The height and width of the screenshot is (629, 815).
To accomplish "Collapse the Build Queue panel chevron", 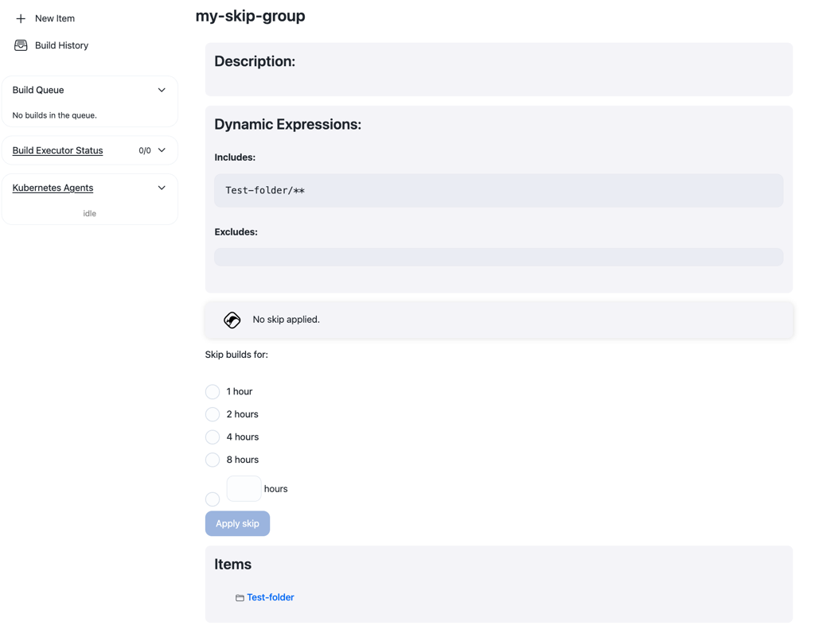I will [x=162, y=90].
